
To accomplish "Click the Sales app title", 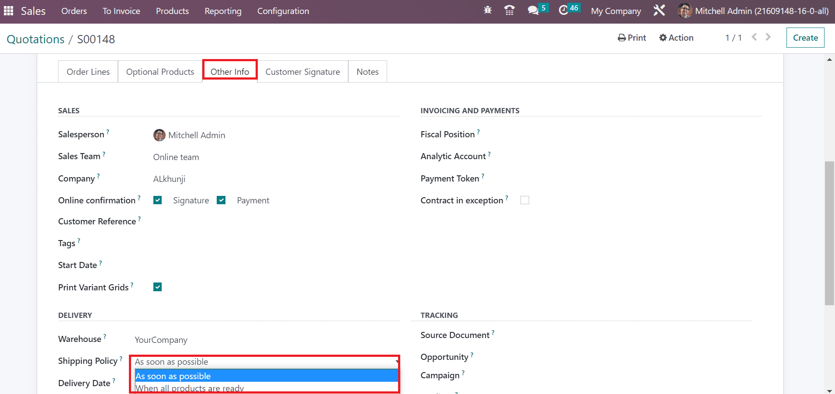I will point(33,11).
